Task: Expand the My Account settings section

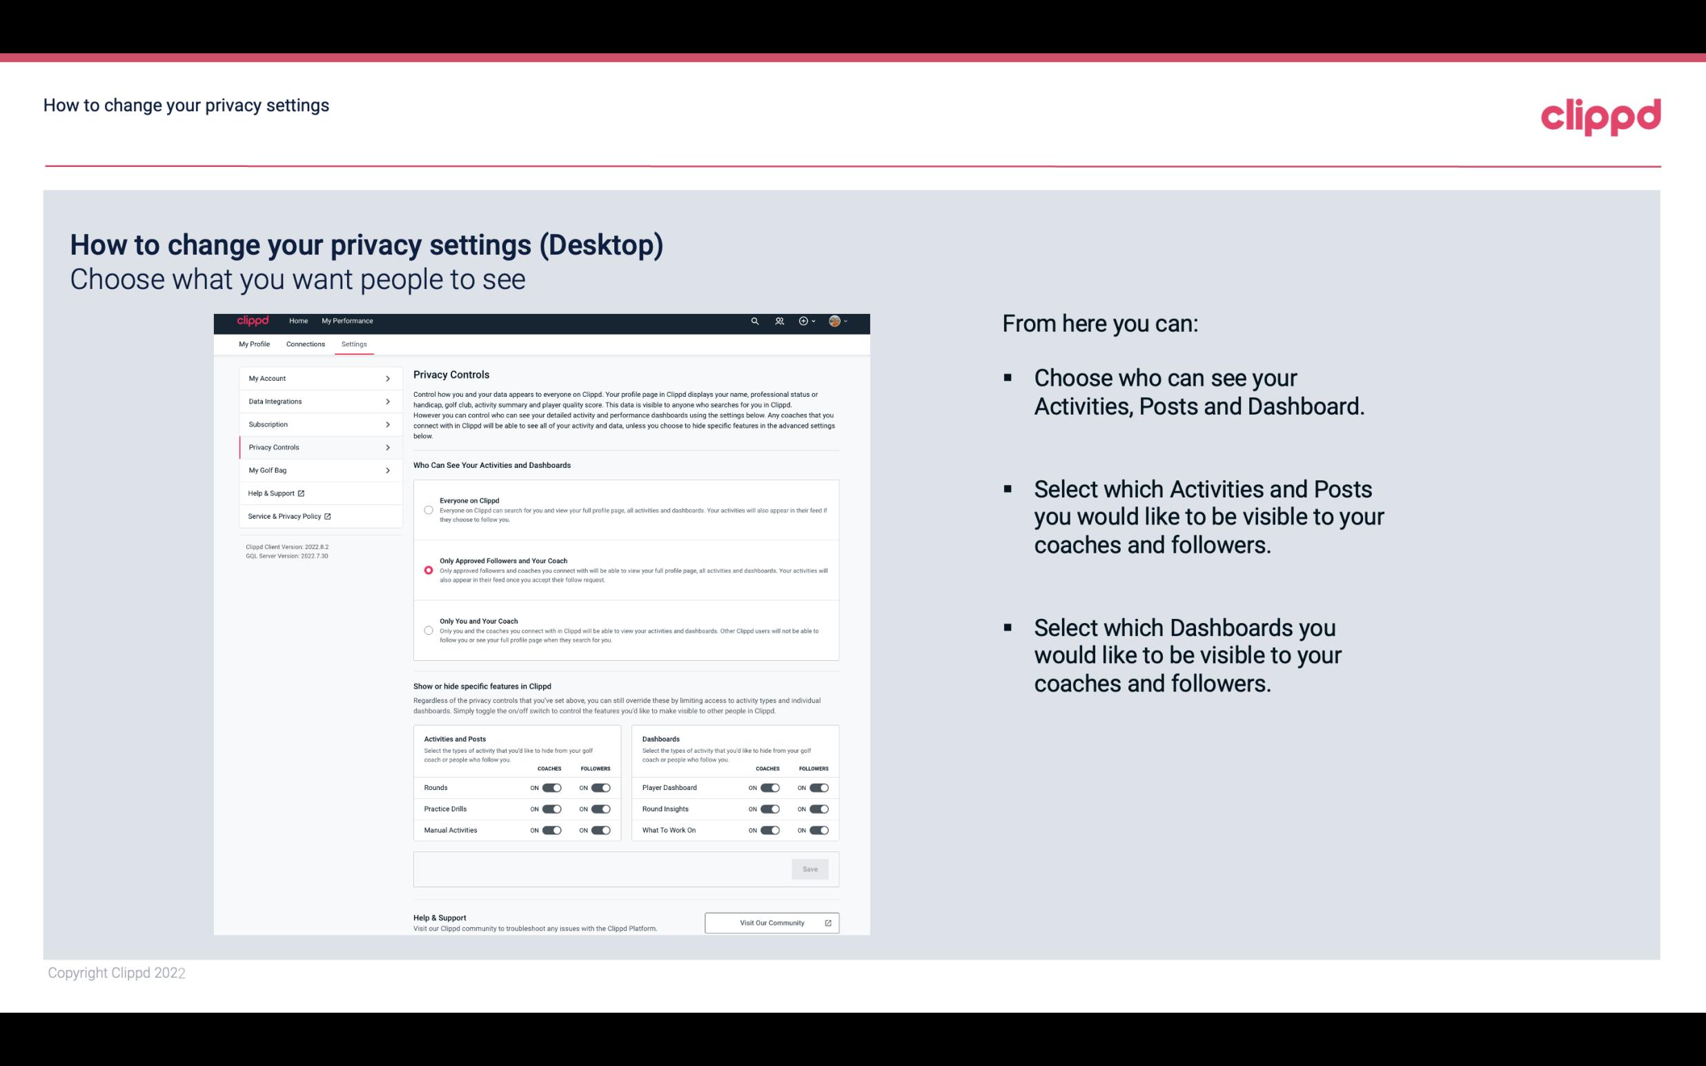Action: (315, 378)
